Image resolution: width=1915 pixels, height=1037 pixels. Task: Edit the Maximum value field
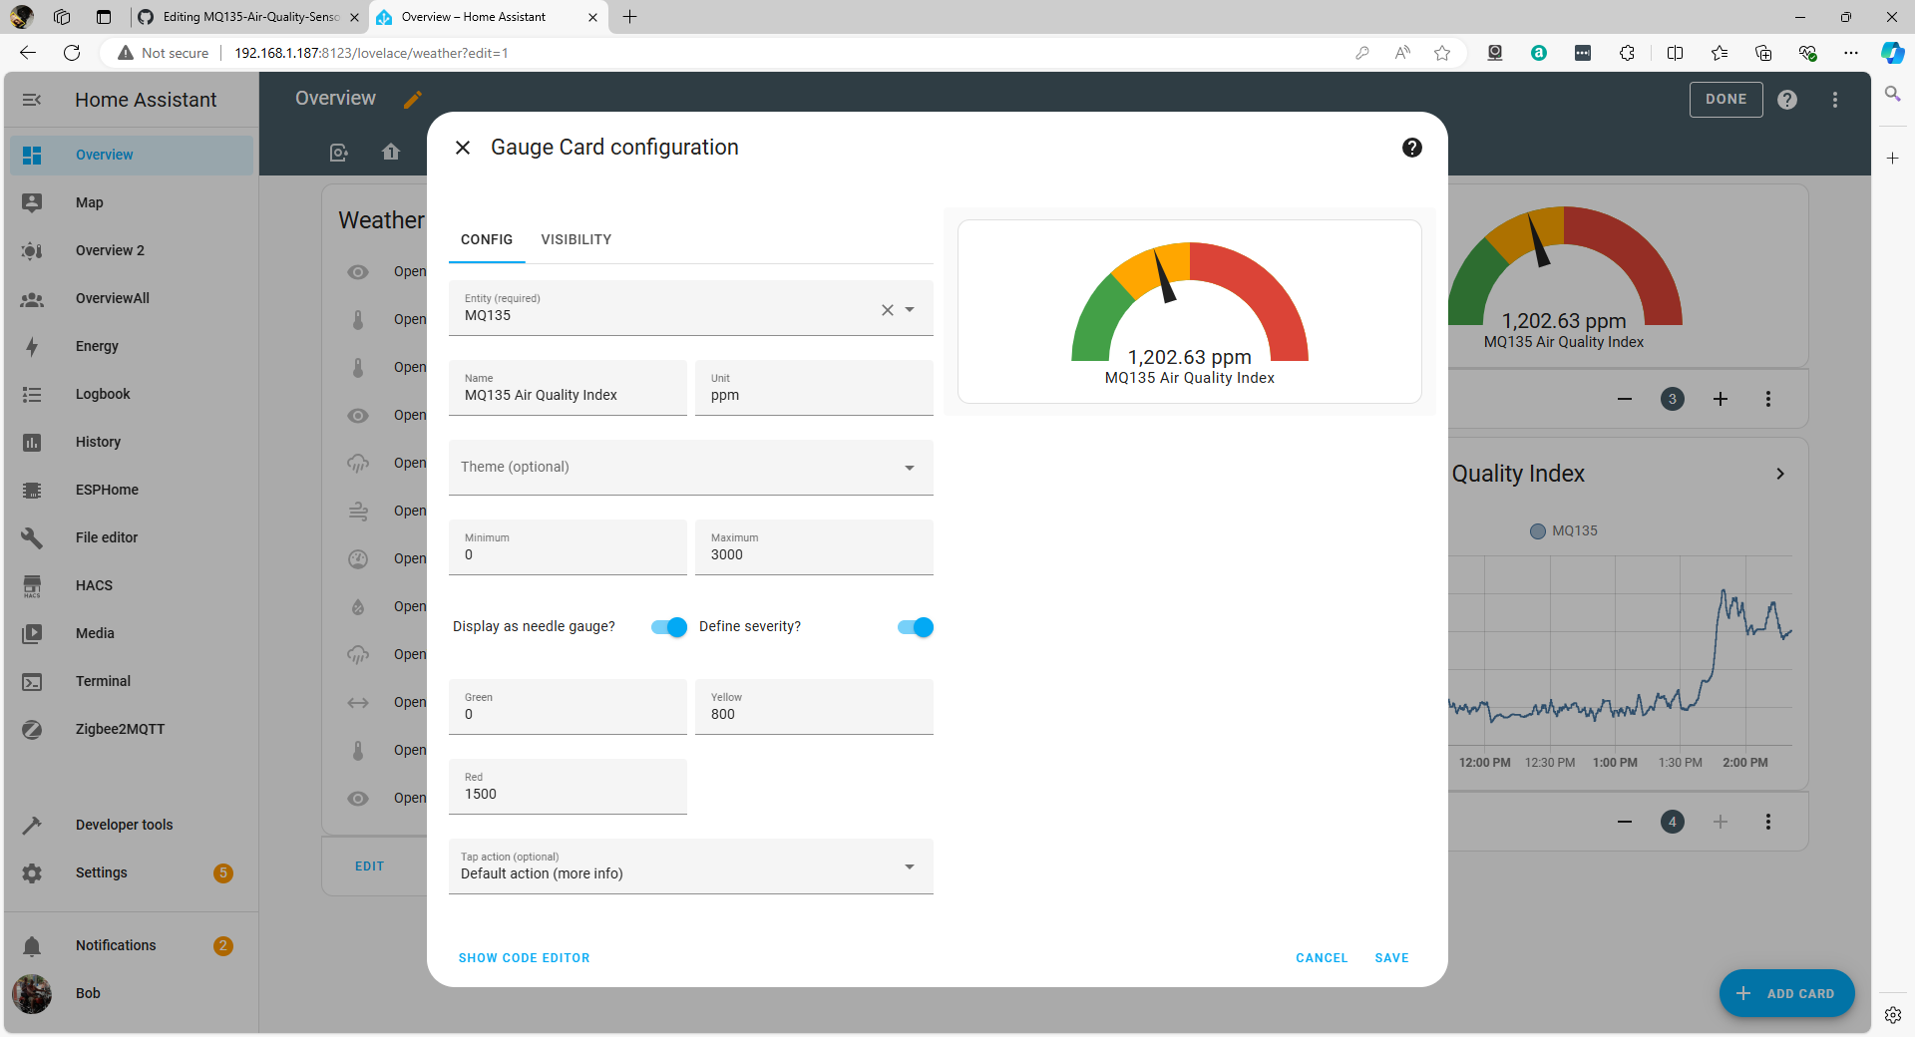[814, 547]
